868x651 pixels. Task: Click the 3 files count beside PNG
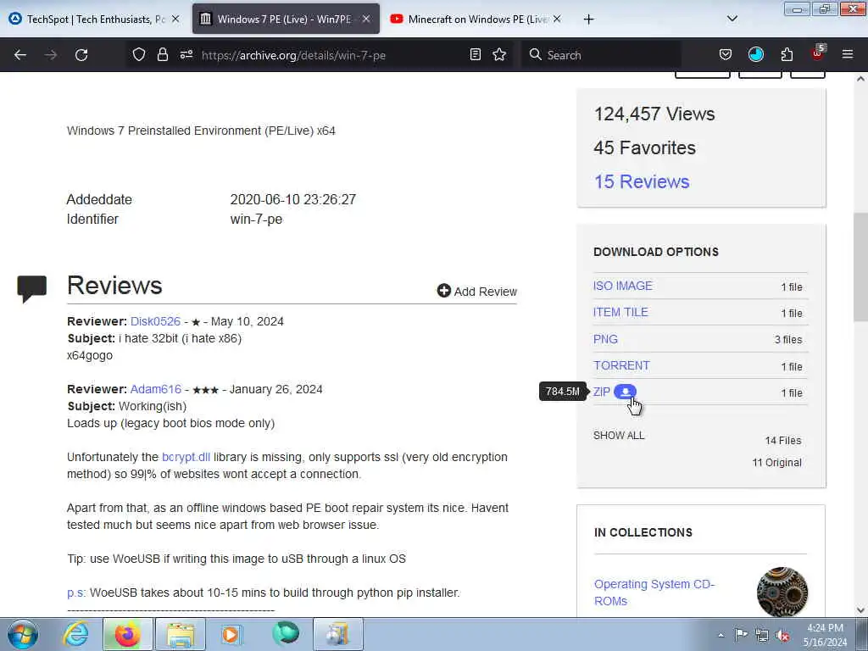(x=788, y=339)
